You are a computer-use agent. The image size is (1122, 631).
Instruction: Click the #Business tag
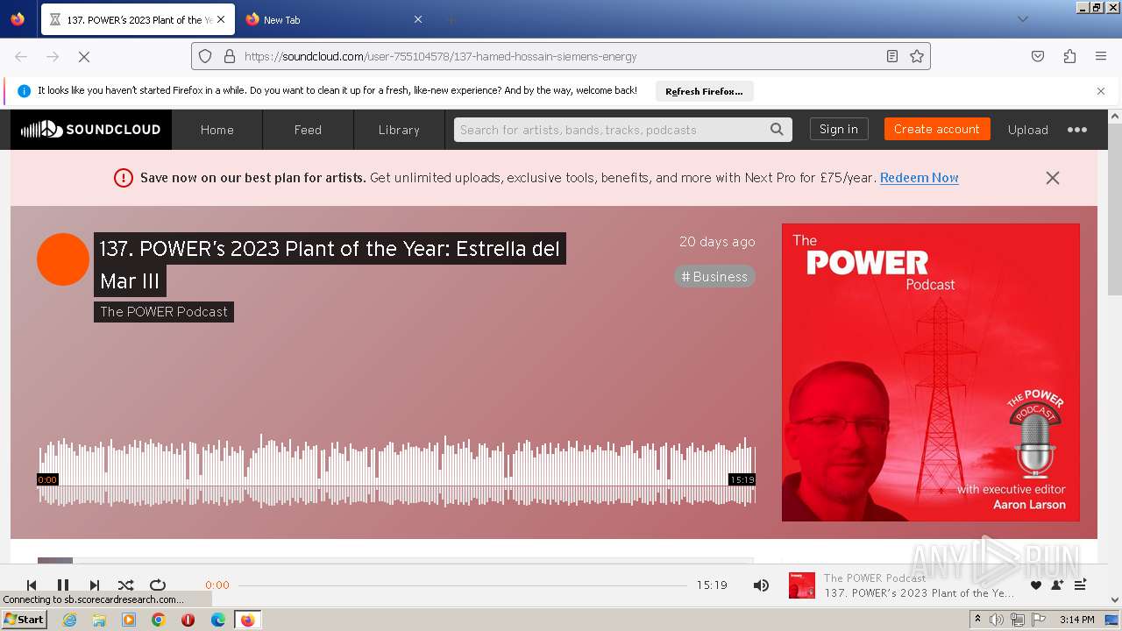coord(714,277)
